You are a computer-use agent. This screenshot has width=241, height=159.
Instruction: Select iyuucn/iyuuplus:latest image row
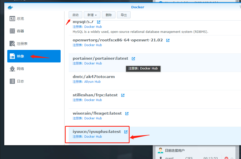pyautogui.click(x=155, y=136)
